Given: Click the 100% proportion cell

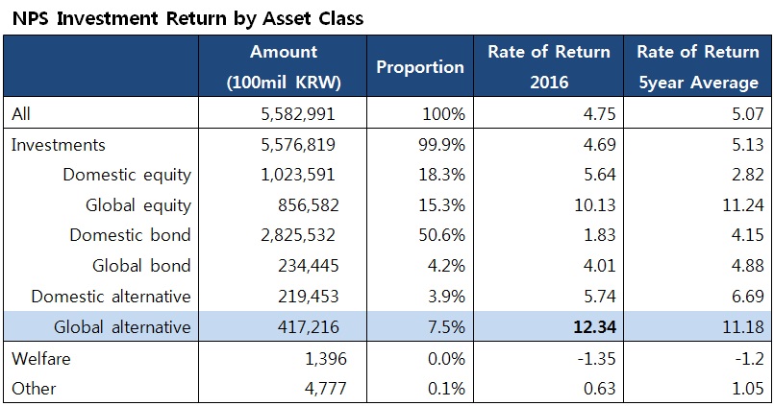Looking at the screenshot, I should coord(444,114).
